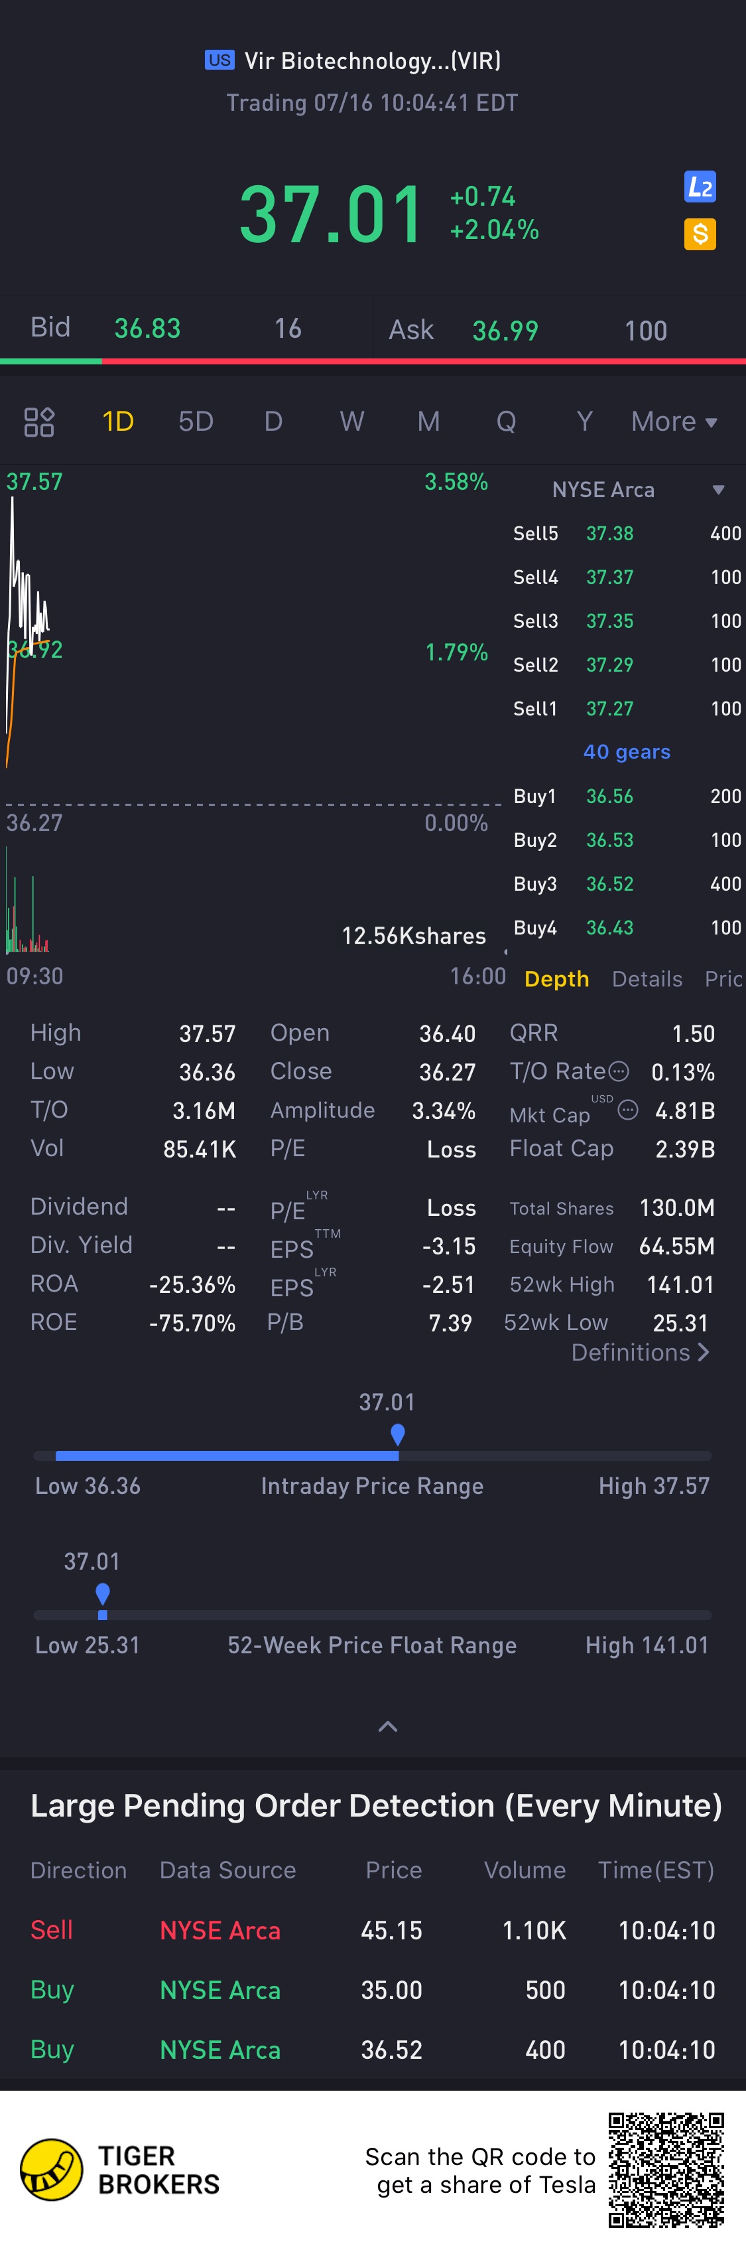Select the Depth tab
The height and width of the screenshot is (2250, 746).
coord(556,978)
